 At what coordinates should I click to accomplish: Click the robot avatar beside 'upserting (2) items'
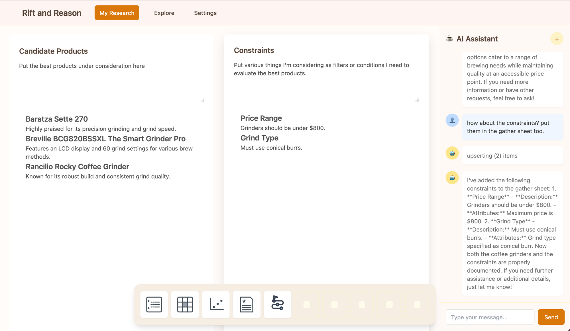point(452,153)
